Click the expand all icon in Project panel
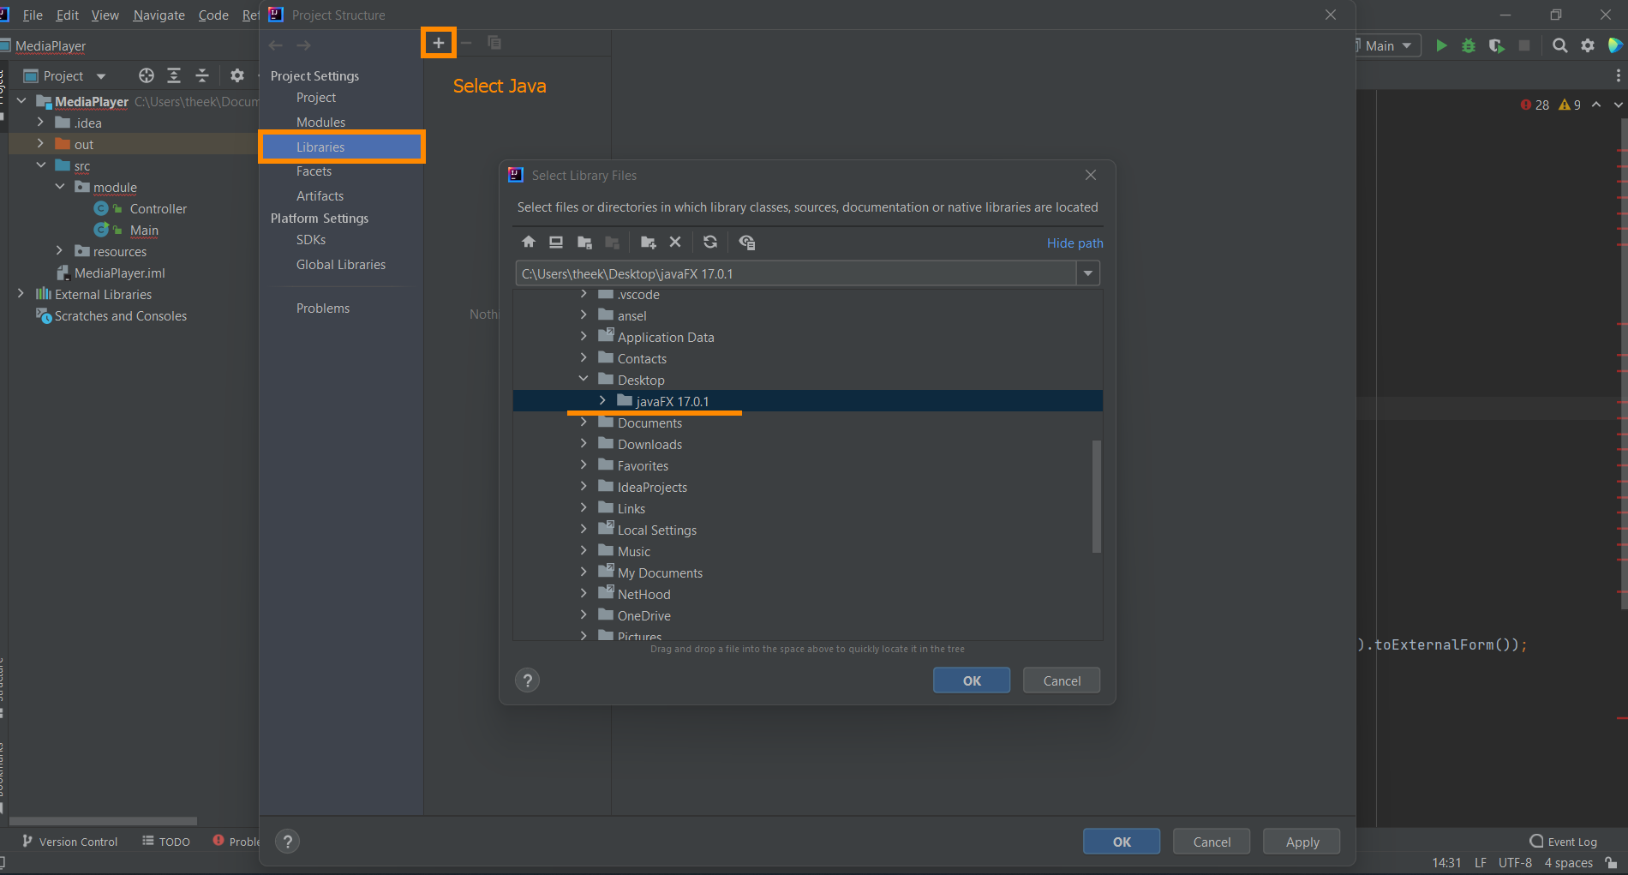This screenshot has width=1628, height=875. click(174, 75)
